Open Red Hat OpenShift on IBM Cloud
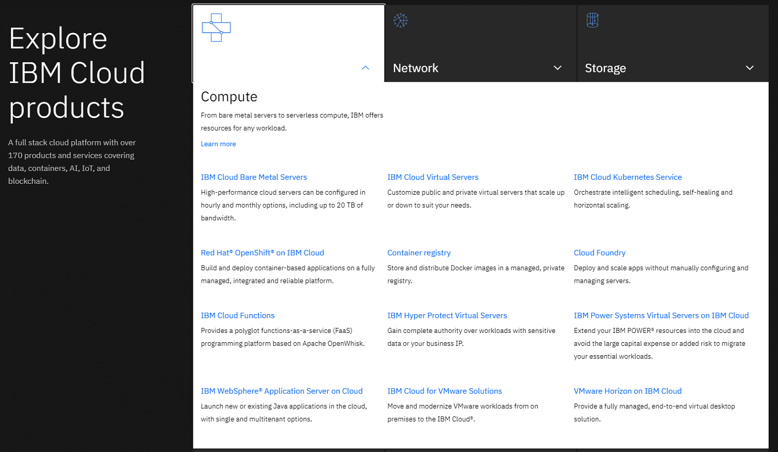Viewport: 778px width, 452px height. [x=262, y=252]
